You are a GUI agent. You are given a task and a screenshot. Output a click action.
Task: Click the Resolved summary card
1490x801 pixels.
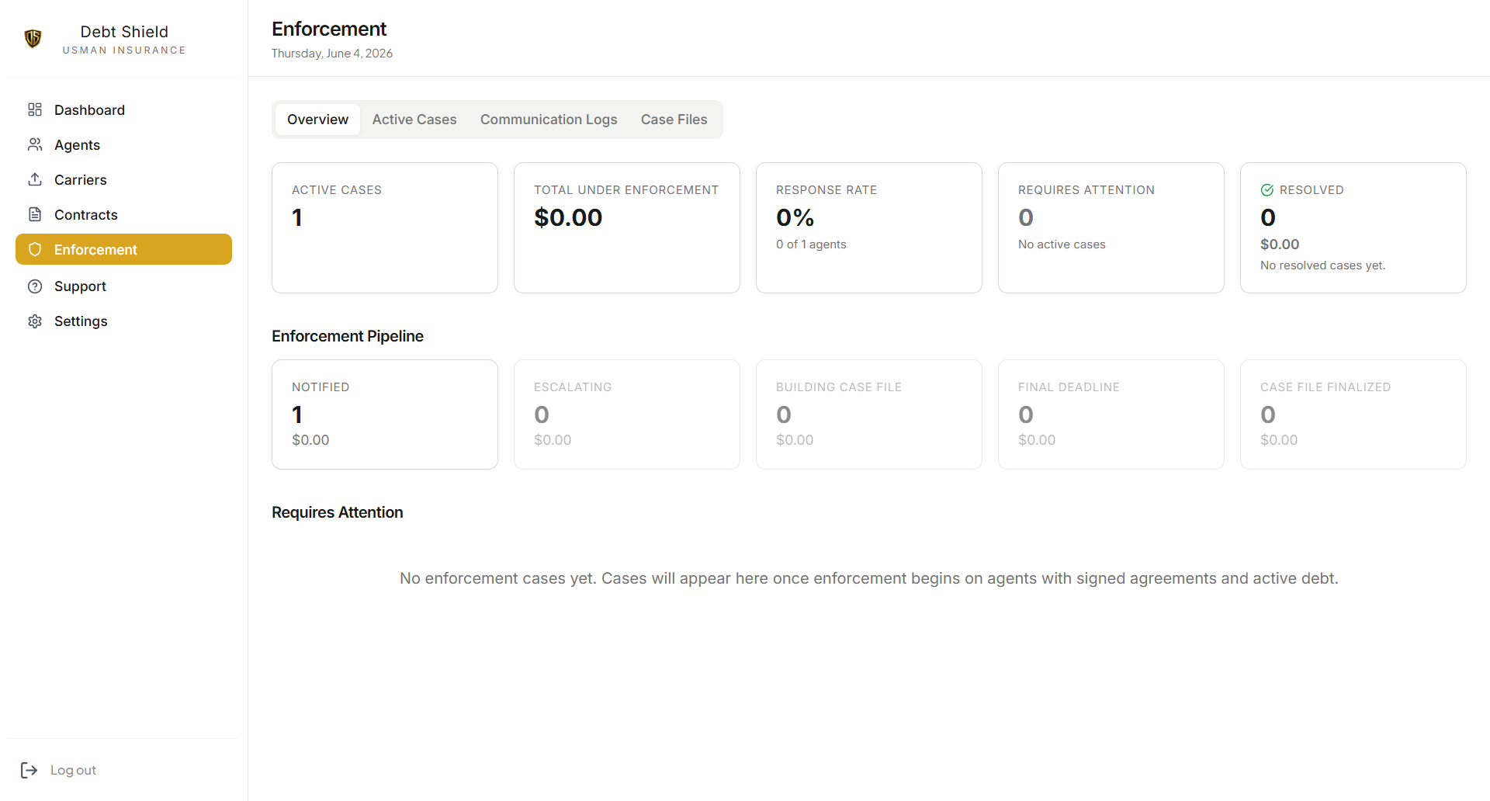coord(1353,227)
